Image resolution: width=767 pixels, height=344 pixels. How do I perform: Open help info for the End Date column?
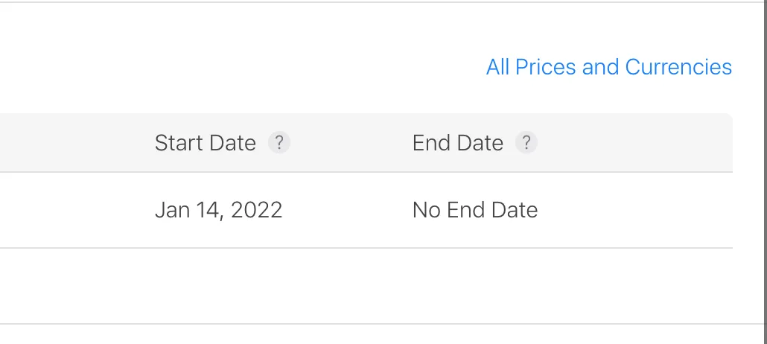[526, 142]
